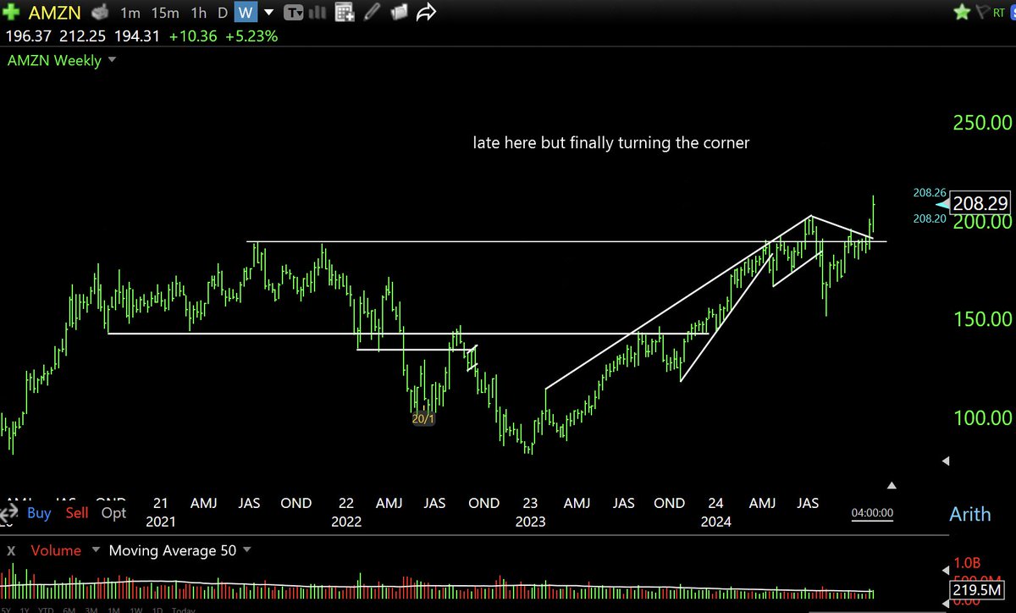1016x613 pixels.
Task: Click the 208.20 small price label
Action: [929, 218]
